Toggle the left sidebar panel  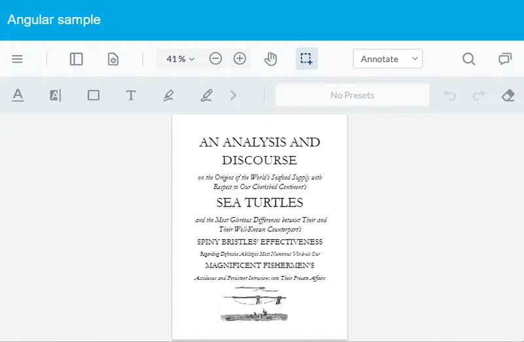coord(76,59)
